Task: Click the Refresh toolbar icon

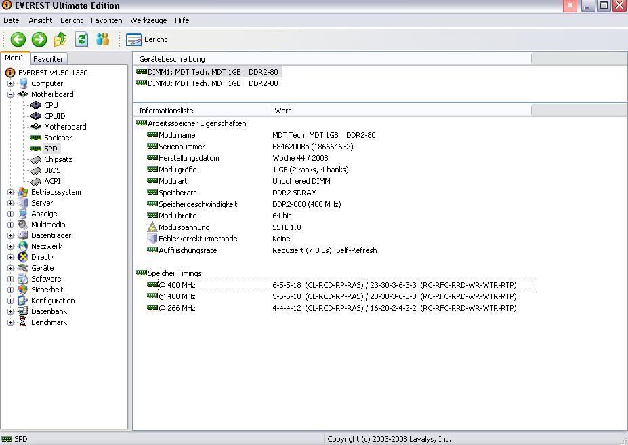Action: tap(82, 39)
